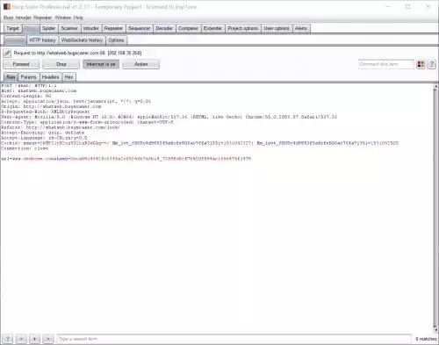
Task: Click the Cookie header line
Action: (199, 143)
